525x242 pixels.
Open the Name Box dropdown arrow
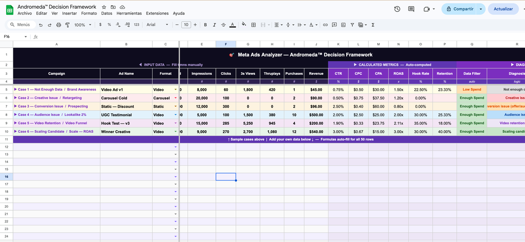click(x=26, y=37)
